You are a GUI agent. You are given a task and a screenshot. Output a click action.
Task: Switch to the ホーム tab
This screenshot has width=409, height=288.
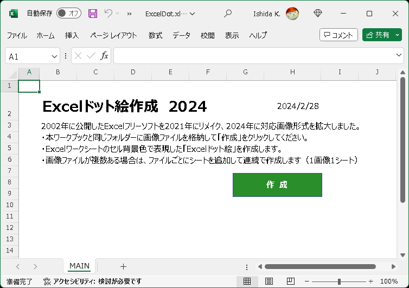(x=46, y=35)
